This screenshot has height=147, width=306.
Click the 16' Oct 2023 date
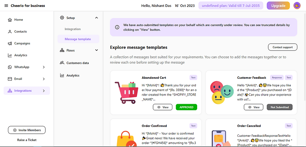(x=185, y=6)
